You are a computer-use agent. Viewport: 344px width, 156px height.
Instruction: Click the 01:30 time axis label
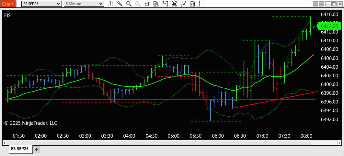(19, 136)
